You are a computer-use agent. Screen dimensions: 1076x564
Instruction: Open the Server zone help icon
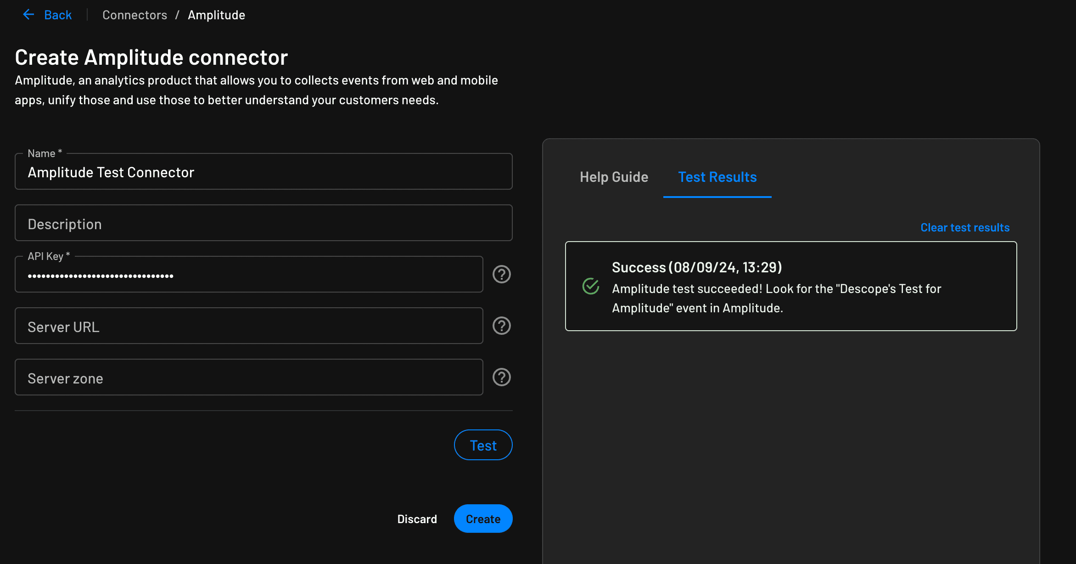pos(501,377)
